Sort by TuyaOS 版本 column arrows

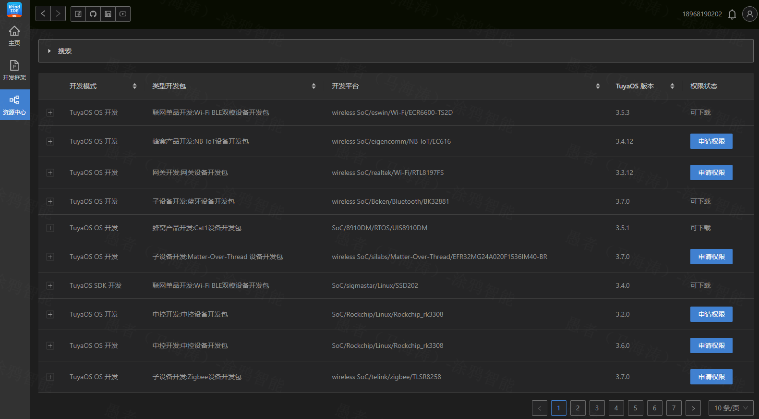pos(672,86)
